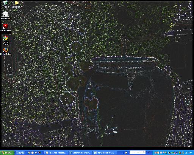Switch to the second taskbar window button
Screen dimensions: 194x155
click(80, 153)
